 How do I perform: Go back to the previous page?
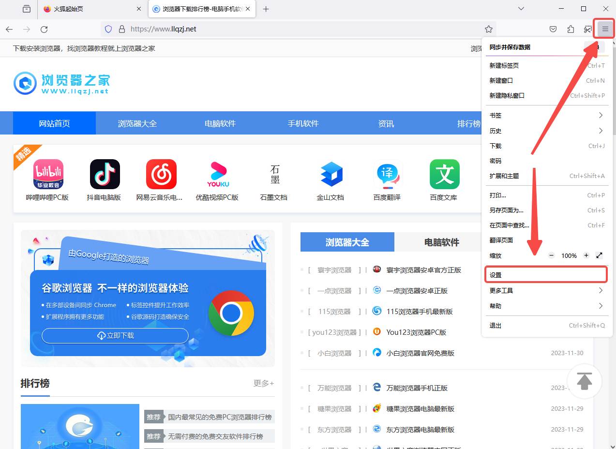tap(9, 29)
